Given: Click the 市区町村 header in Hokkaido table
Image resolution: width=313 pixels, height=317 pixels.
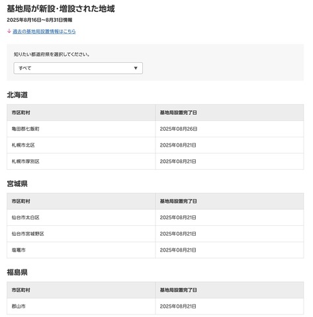Looking at the screenshot, I should [81, 113].
